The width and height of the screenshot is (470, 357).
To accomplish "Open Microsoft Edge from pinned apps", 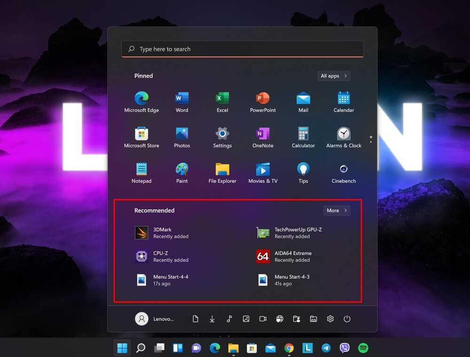I will point(141,99).
